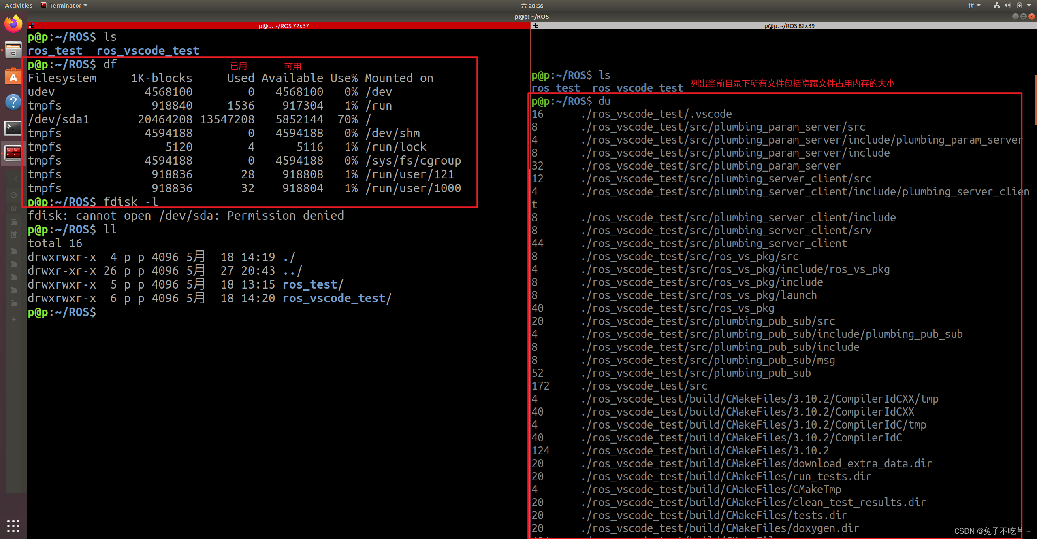Click the battery indicator icon
The width and height of the screenshot is (1037, 539).
click(x=1019, y=6)
